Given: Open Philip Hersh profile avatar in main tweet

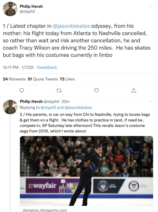Looking at the screenshot, I should [x=10, y=9].
